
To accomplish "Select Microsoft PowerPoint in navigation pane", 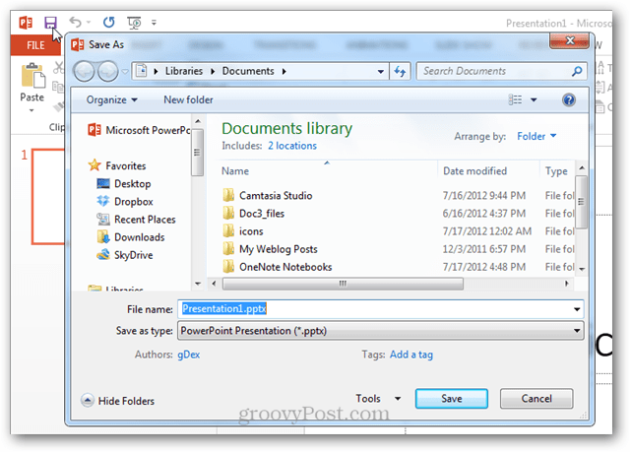I will 139,130.
